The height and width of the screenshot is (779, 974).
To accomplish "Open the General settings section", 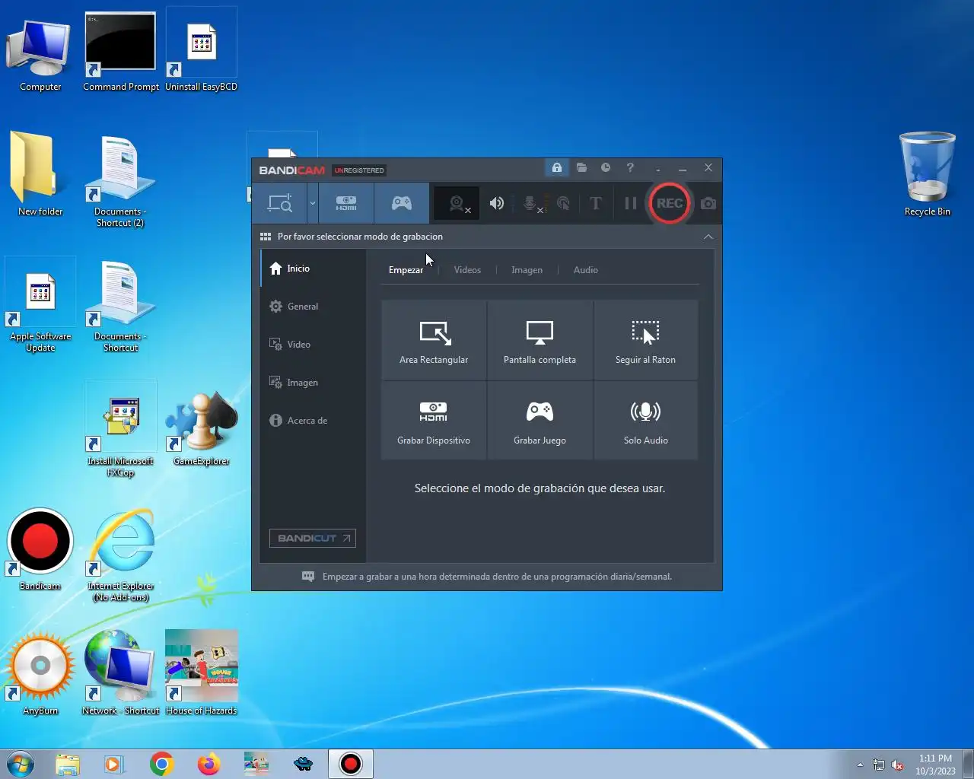I will [x=313, y=307].
